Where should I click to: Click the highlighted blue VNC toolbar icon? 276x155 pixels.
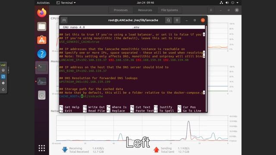coord(3,77)
